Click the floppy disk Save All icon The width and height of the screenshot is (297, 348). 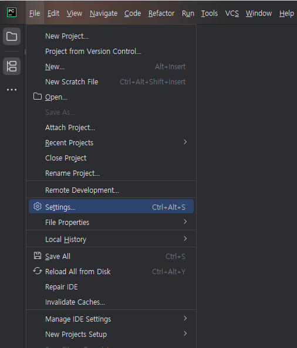click(38, 255)
